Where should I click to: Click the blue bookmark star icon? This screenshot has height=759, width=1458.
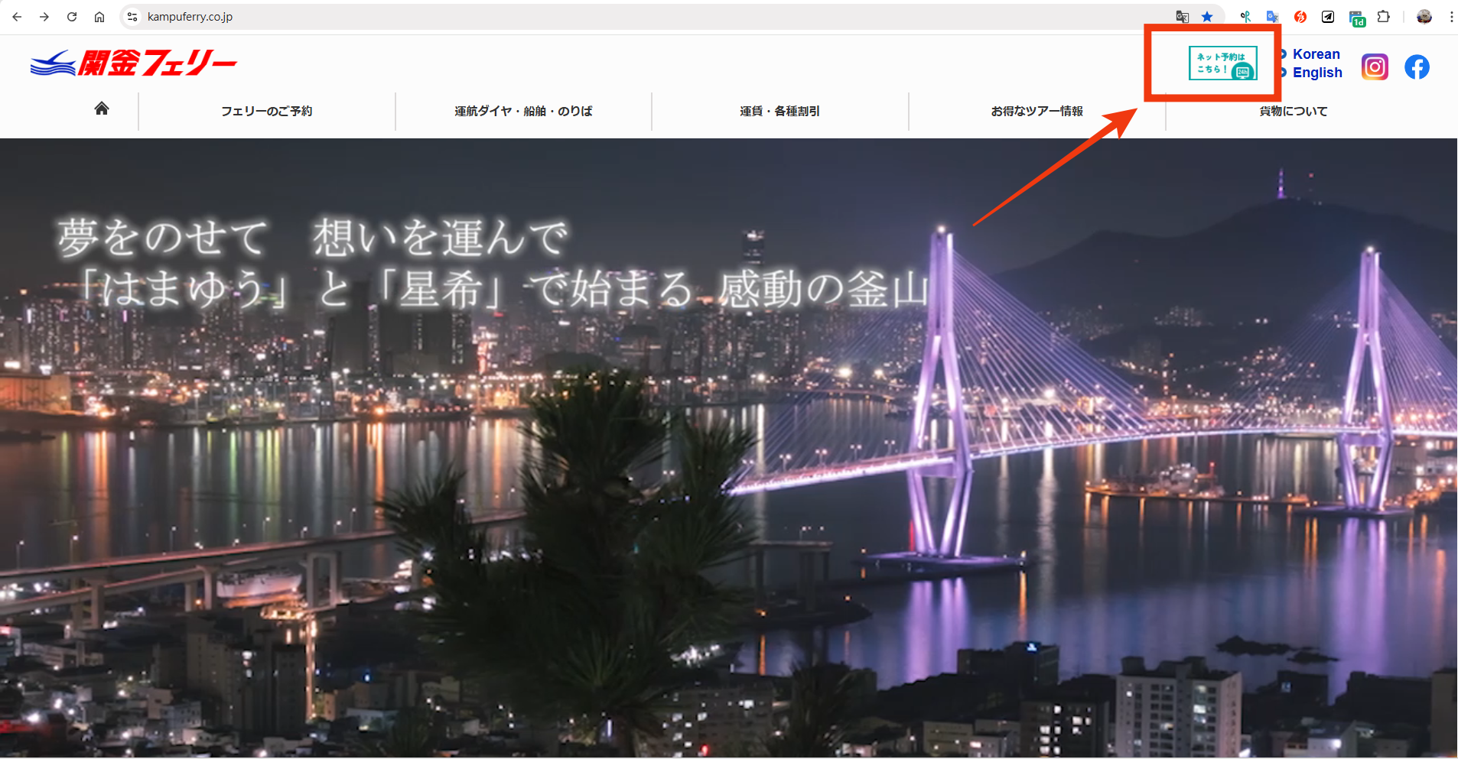tap(1207, 17)
